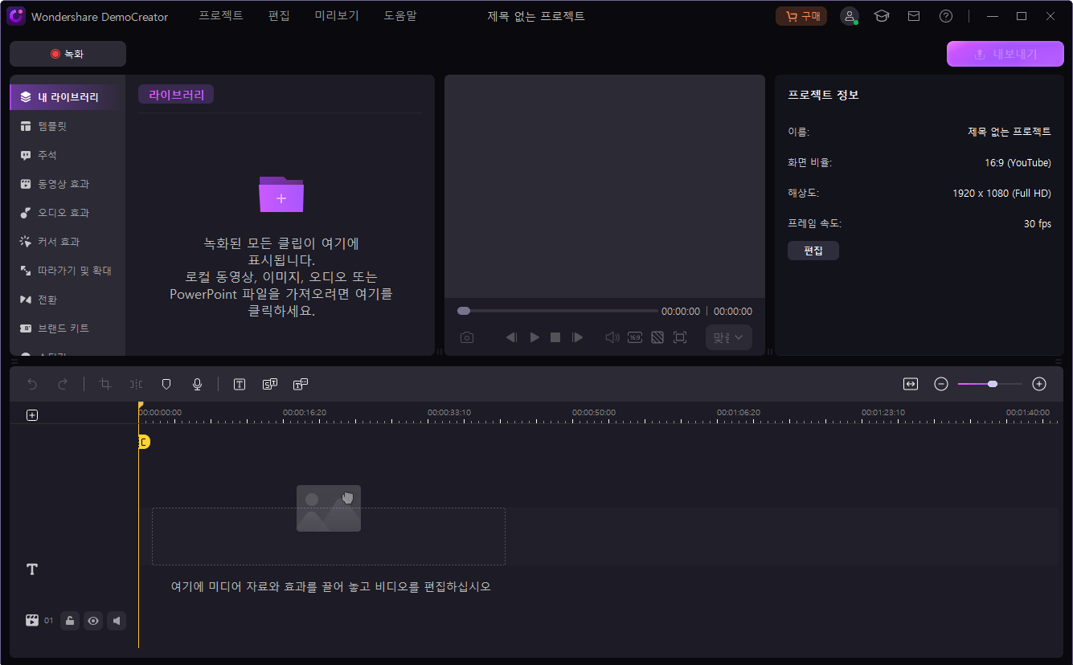Mute track 01 audio
The height and width of the screenshot is (665, 1073).
point(117,620)
